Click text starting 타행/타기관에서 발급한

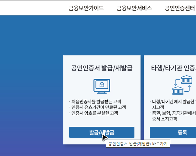[x=174, y=102]
